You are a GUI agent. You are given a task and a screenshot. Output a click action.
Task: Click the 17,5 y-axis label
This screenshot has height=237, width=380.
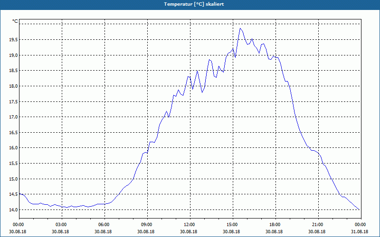pos(14,102)
